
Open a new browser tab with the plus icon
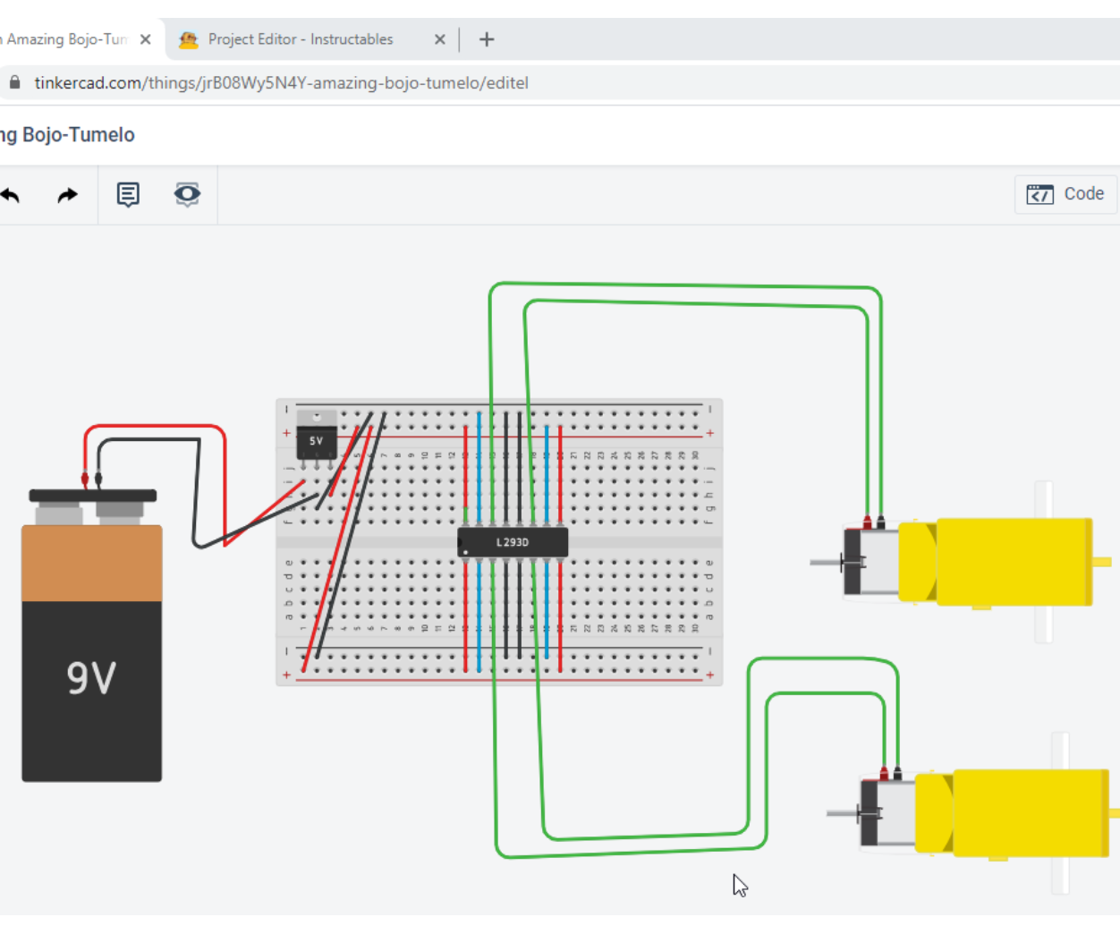pyautogui.click(x=486, y=39)
